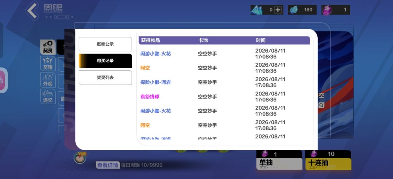Open 查看详情 details link
The width and height of the screenshot is (393, 179).
click(108, 165)
